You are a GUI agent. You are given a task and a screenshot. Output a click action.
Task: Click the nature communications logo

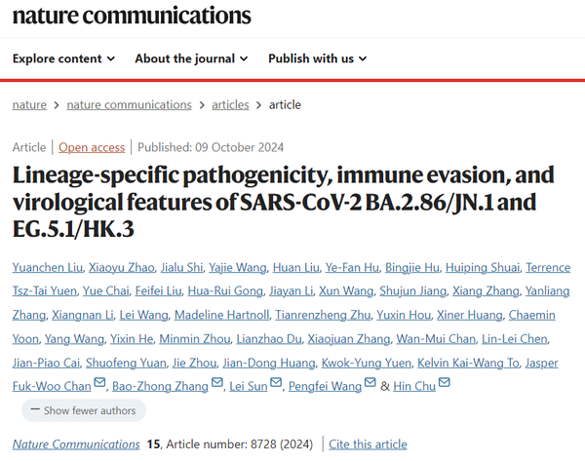[132, 16]
